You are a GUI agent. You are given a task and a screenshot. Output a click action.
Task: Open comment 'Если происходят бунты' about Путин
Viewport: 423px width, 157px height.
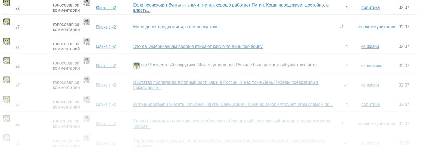tap(231, 8)
